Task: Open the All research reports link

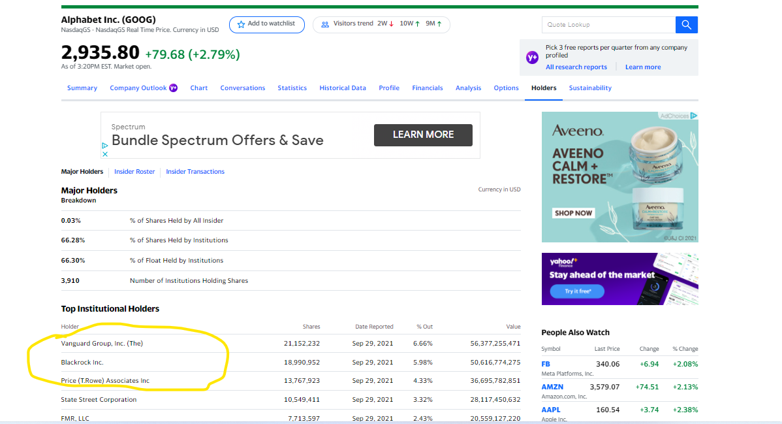Action: pyautogui.click(x=576, y=67)
